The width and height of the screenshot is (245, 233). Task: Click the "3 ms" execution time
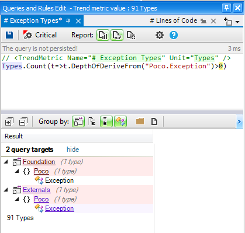[x=234, y=48]
